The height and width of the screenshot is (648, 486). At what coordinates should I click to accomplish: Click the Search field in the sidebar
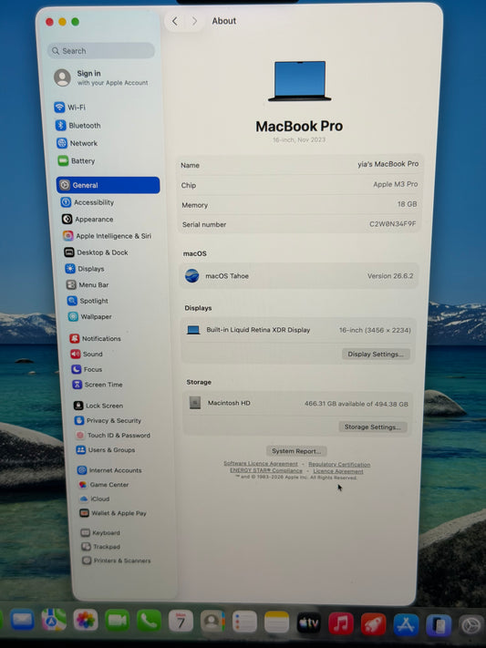pyautogui.click(x=101, y=51)
